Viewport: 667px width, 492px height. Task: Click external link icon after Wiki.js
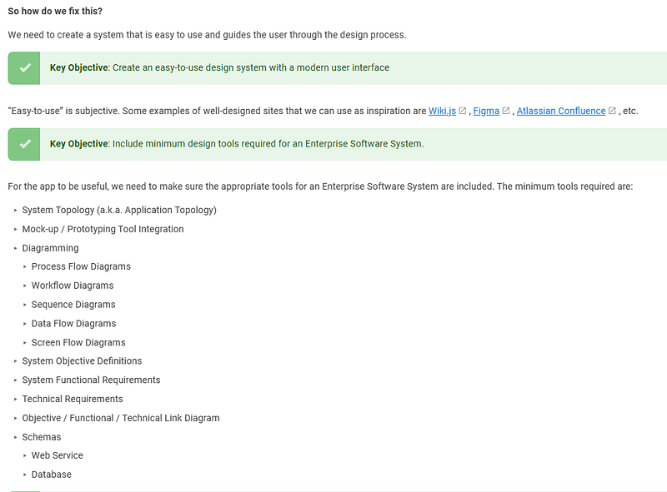[x=463, y=111]
